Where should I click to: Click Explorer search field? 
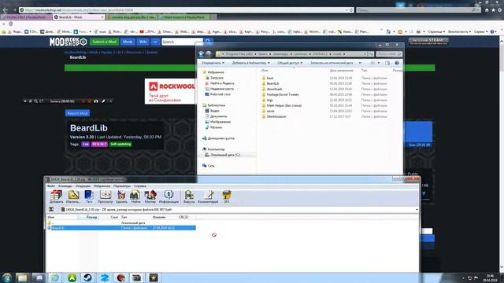pyautogui.click(x=389, y=54)
